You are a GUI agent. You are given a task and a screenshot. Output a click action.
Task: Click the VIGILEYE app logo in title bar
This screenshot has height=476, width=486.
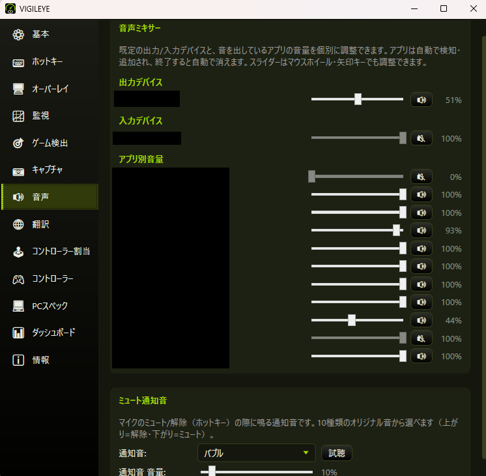click(10, 8)
